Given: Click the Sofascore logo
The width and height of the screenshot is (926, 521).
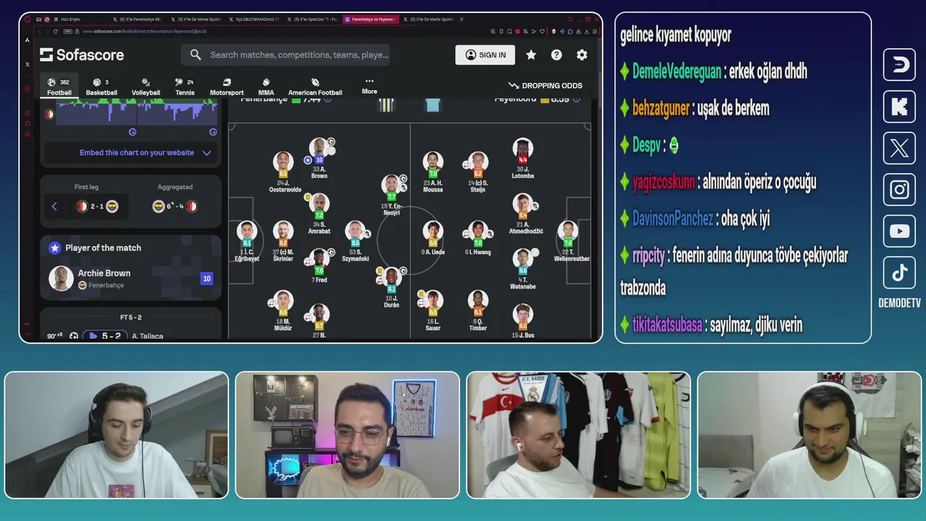Looking at the screenshot, I should pos(82,55).
